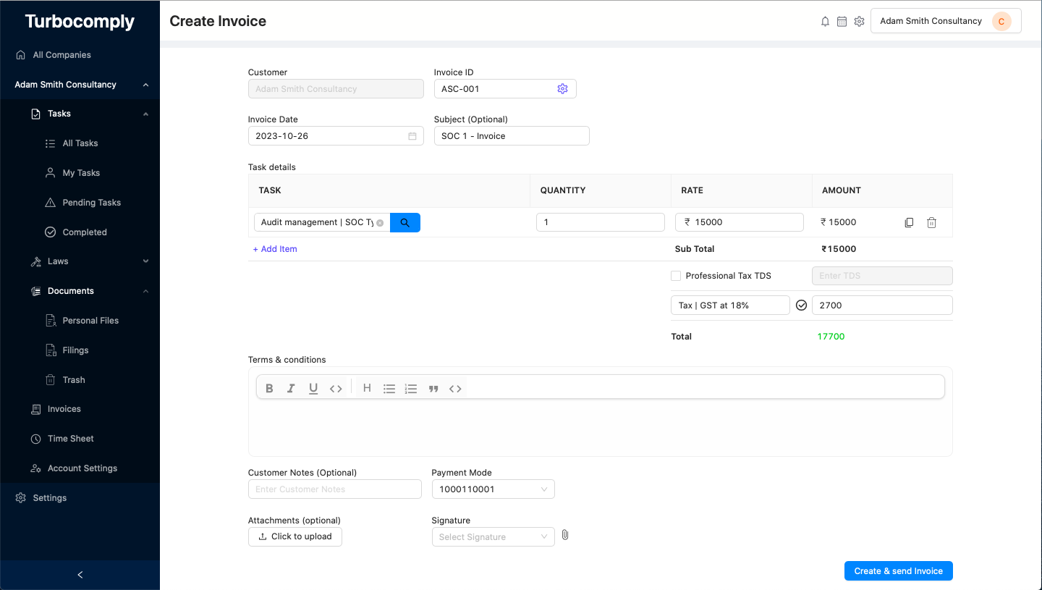The width and height of the screenshot is (1042, 590).
Task: Attach a file using the paperclip icon
Action: tap(565, 535)
